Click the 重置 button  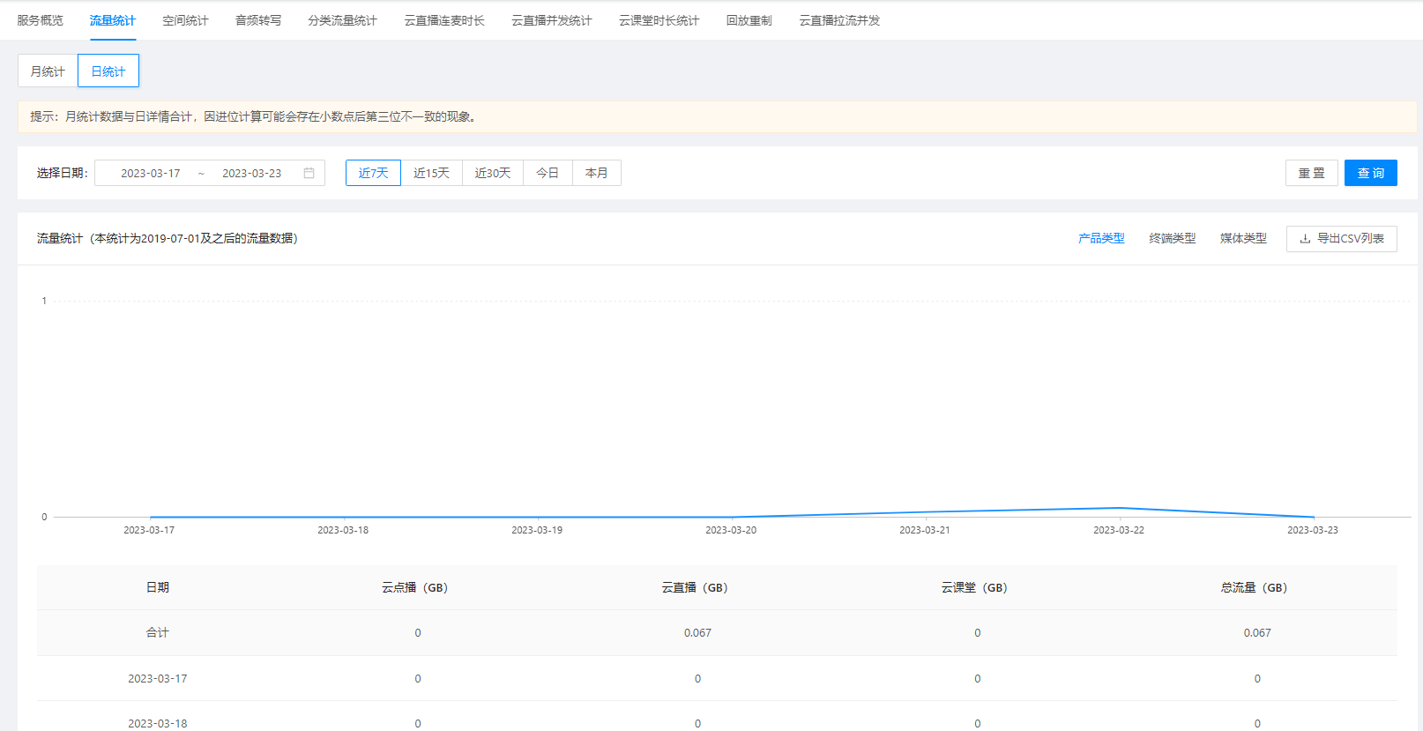[1312, 173]
